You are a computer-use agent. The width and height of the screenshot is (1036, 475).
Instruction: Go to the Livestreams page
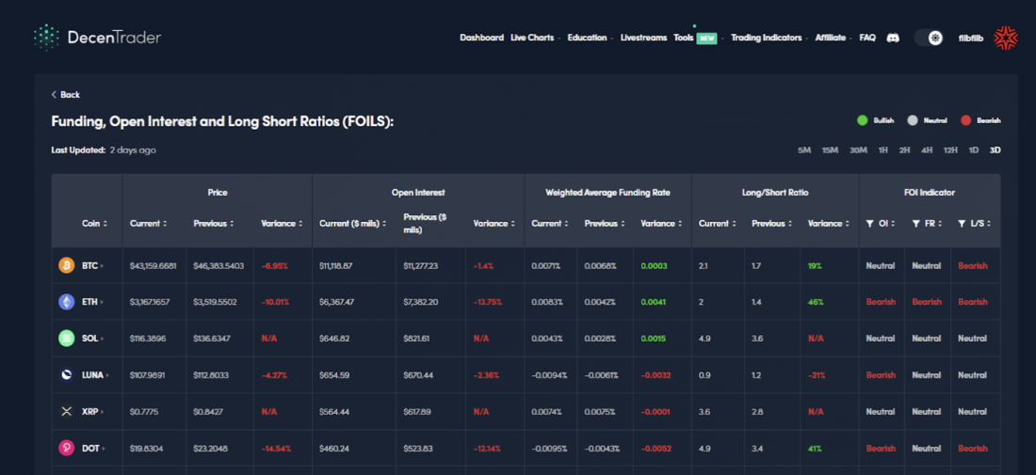click(x=643, y=38)
